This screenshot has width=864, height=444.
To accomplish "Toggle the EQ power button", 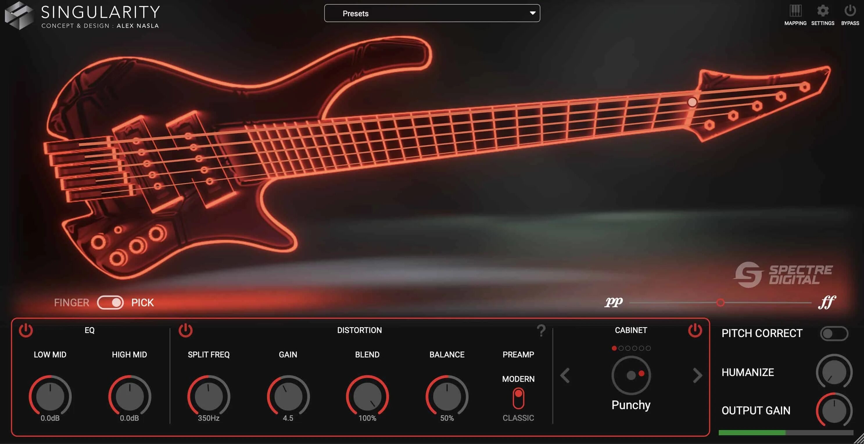I will point(26,330).
